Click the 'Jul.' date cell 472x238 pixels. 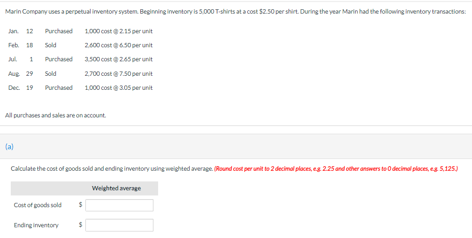12,59
